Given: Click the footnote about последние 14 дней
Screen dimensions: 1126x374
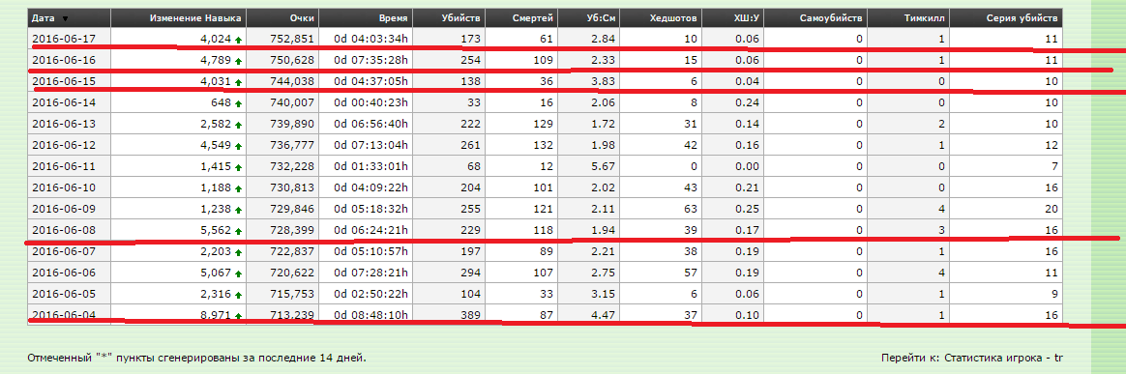Looking at the screenshot, I should (196, 358).
